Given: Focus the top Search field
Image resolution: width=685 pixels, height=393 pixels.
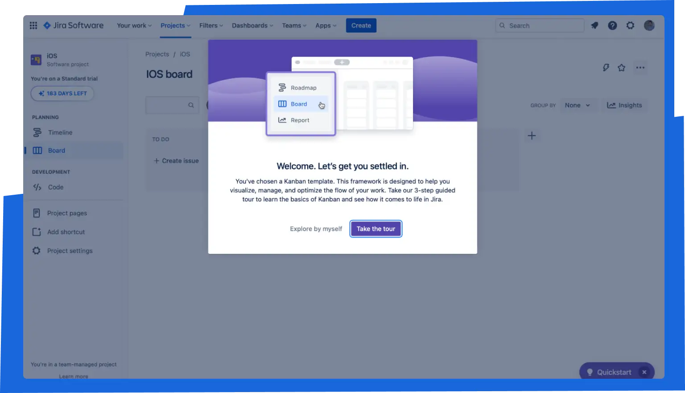Looking at the screenshot, I should click(540, 25).
